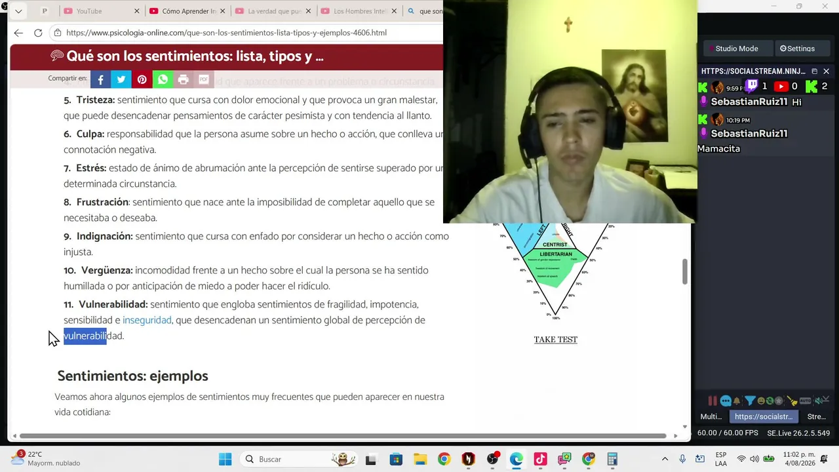
Task: Toggle the green crossed-out dollar icon in chat dock
Action: pyautogui.click(x=770, y=401)
